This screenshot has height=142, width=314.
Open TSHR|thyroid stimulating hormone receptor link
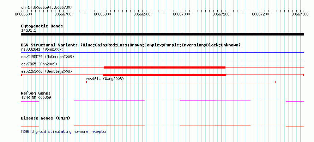point(64,131)
